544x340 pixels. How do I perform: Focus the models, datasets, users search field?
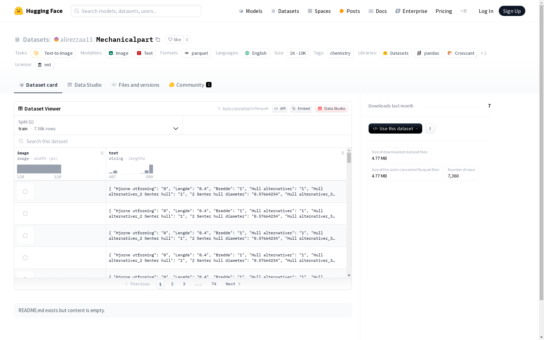[x=136, y=11]
